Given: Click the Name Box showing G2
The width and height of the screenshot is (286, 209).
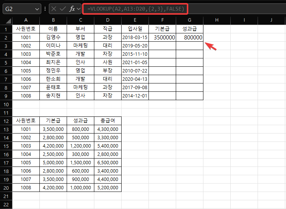Looking at the screenshot, I should click(x=22, y=9).
